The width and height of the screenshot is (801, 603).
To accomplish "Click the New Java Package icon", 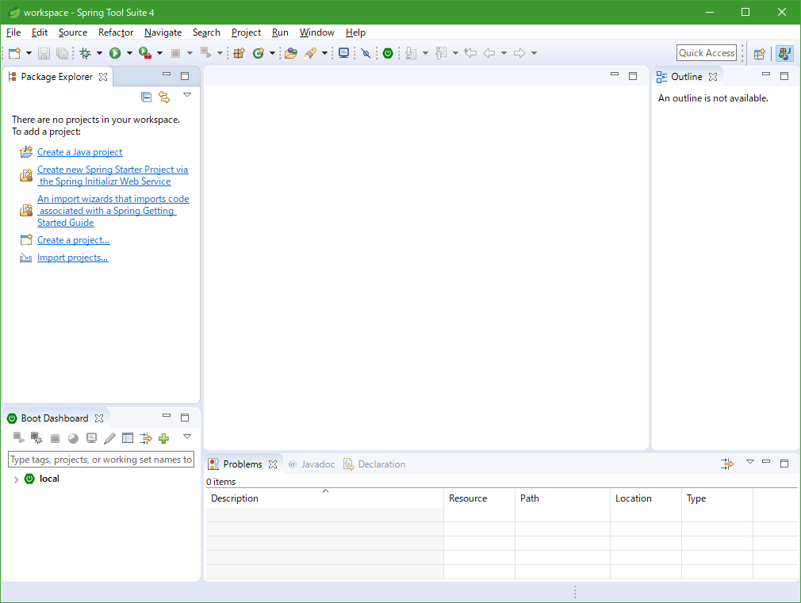I will click(x=239, y=53).
